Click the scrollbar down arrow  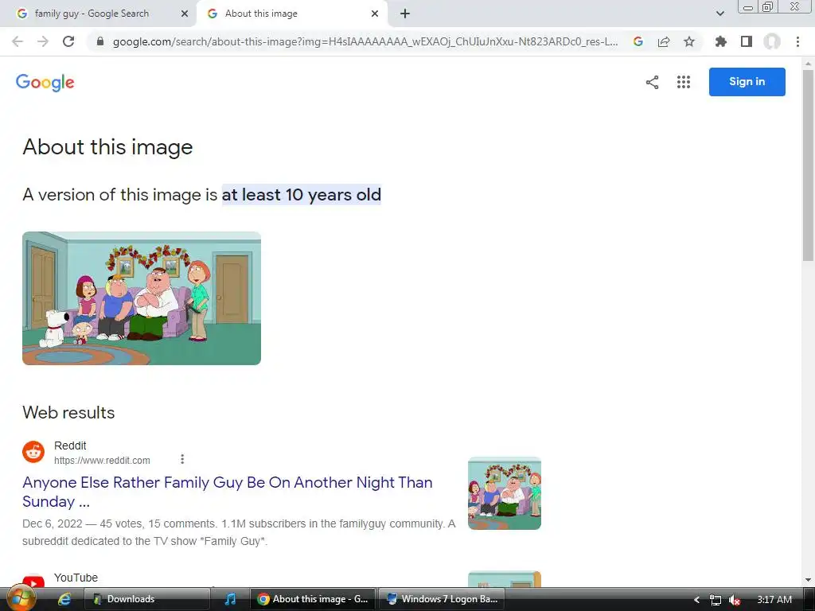[x=808, y=580]
